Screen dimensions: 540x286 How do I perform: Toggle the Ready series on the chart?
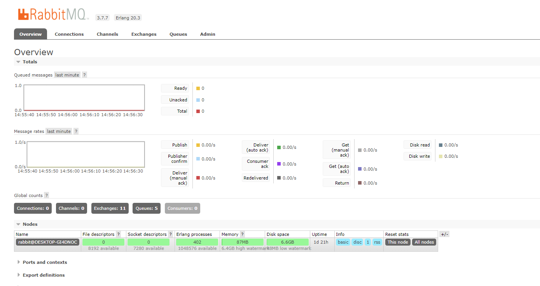click(175, 88)
